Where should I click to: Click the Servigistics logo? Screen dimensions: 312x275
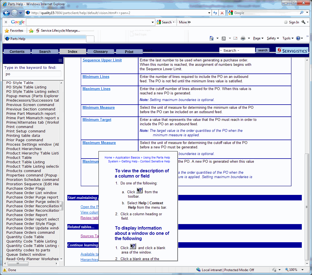tap(292, 51)
